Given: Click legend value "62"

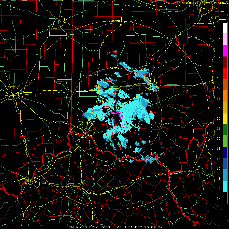Looking at the screenshot, I should point(219,38).
